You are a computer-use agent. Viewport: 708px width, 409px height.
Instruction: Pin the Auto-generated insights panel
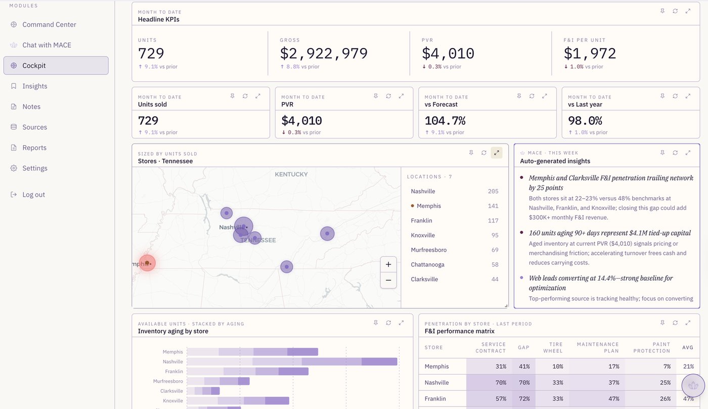coord(662,153)
